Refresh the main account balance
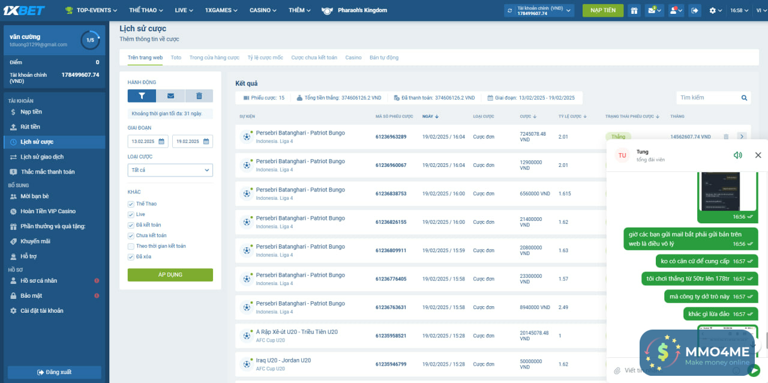 coord(510,10)
